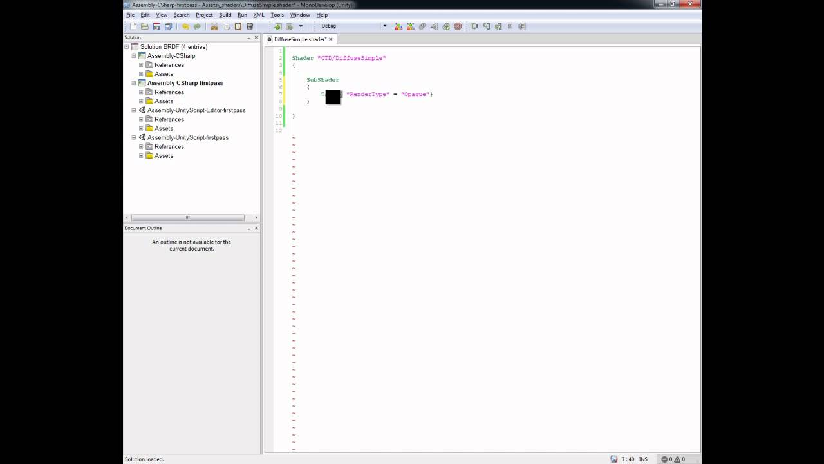
Task: Open the Build menu
Action: pyautogui.click(x=225, y=15)
